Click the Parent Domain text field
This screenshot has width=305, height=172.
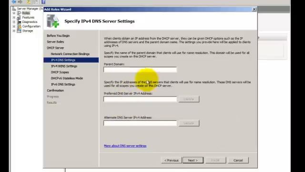pos(140,70)
